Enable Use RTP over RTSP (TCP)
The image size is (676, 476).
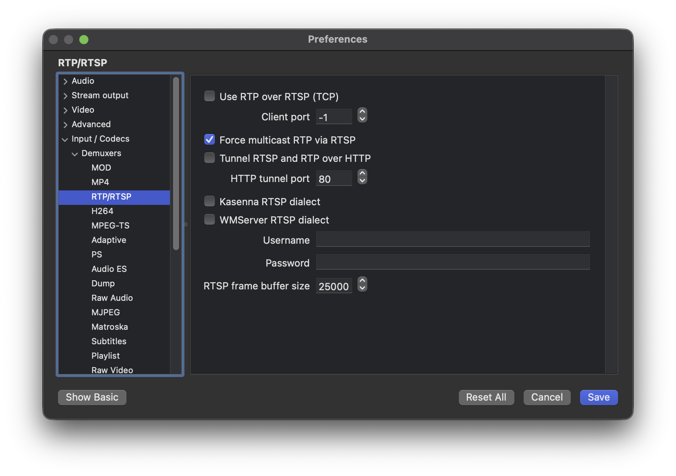tap(210, 96)
